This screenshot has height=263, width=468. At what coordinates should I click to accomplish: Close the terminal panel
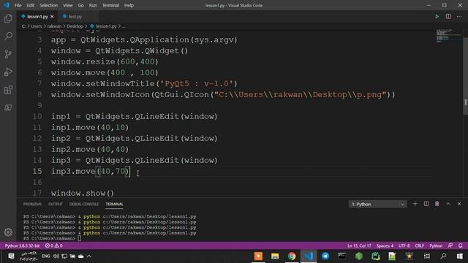(x=459, y=204)
